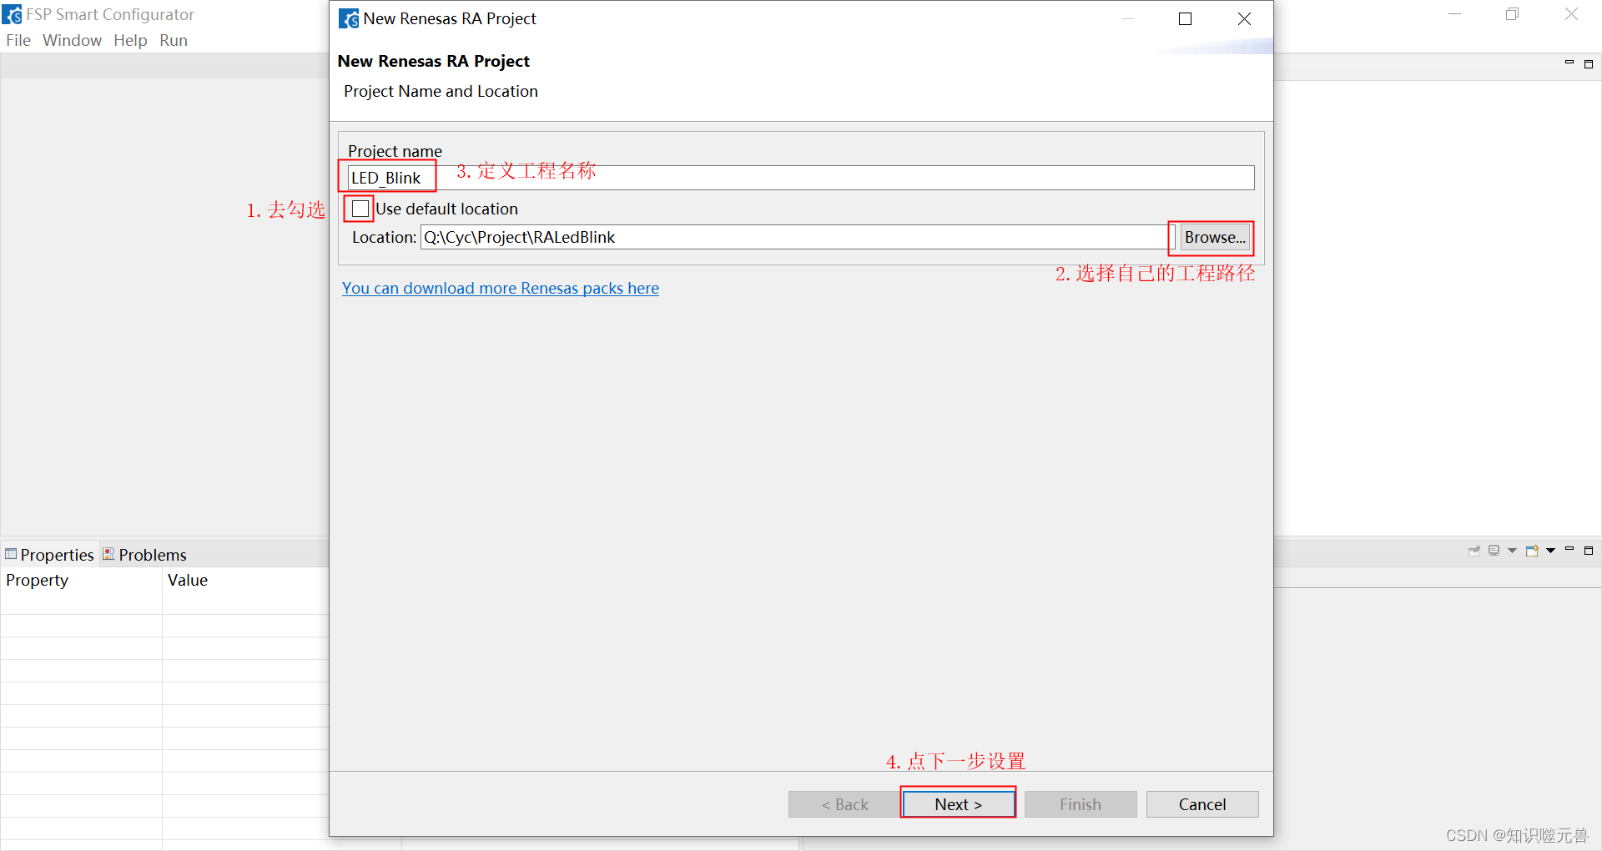This screenshot has height=851, width=1602.
Task: Toggle the Use default location checkbox
Action: 360,209
